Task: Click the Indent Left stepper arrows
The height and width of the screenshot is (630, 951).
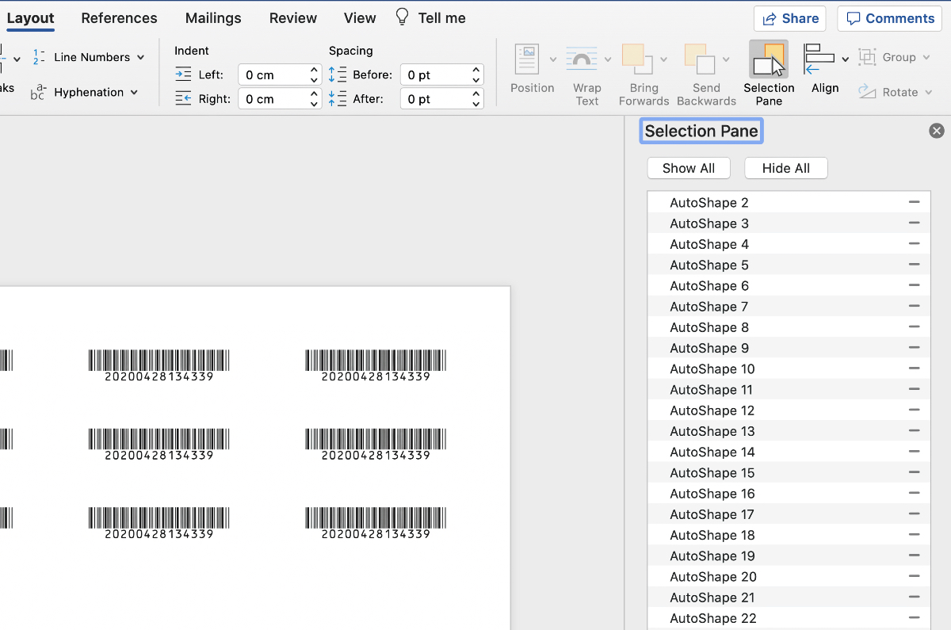Action: [315, 74]
